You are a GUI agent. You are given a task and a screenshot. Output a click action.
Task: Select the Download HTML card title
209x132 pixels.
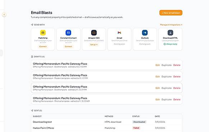[170, 38]
